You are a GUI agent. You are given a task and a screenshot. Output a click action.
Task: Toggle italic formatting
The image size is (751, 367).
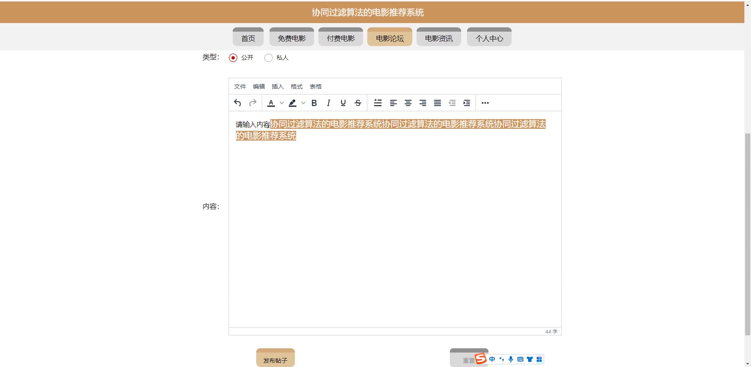[329, 103]
